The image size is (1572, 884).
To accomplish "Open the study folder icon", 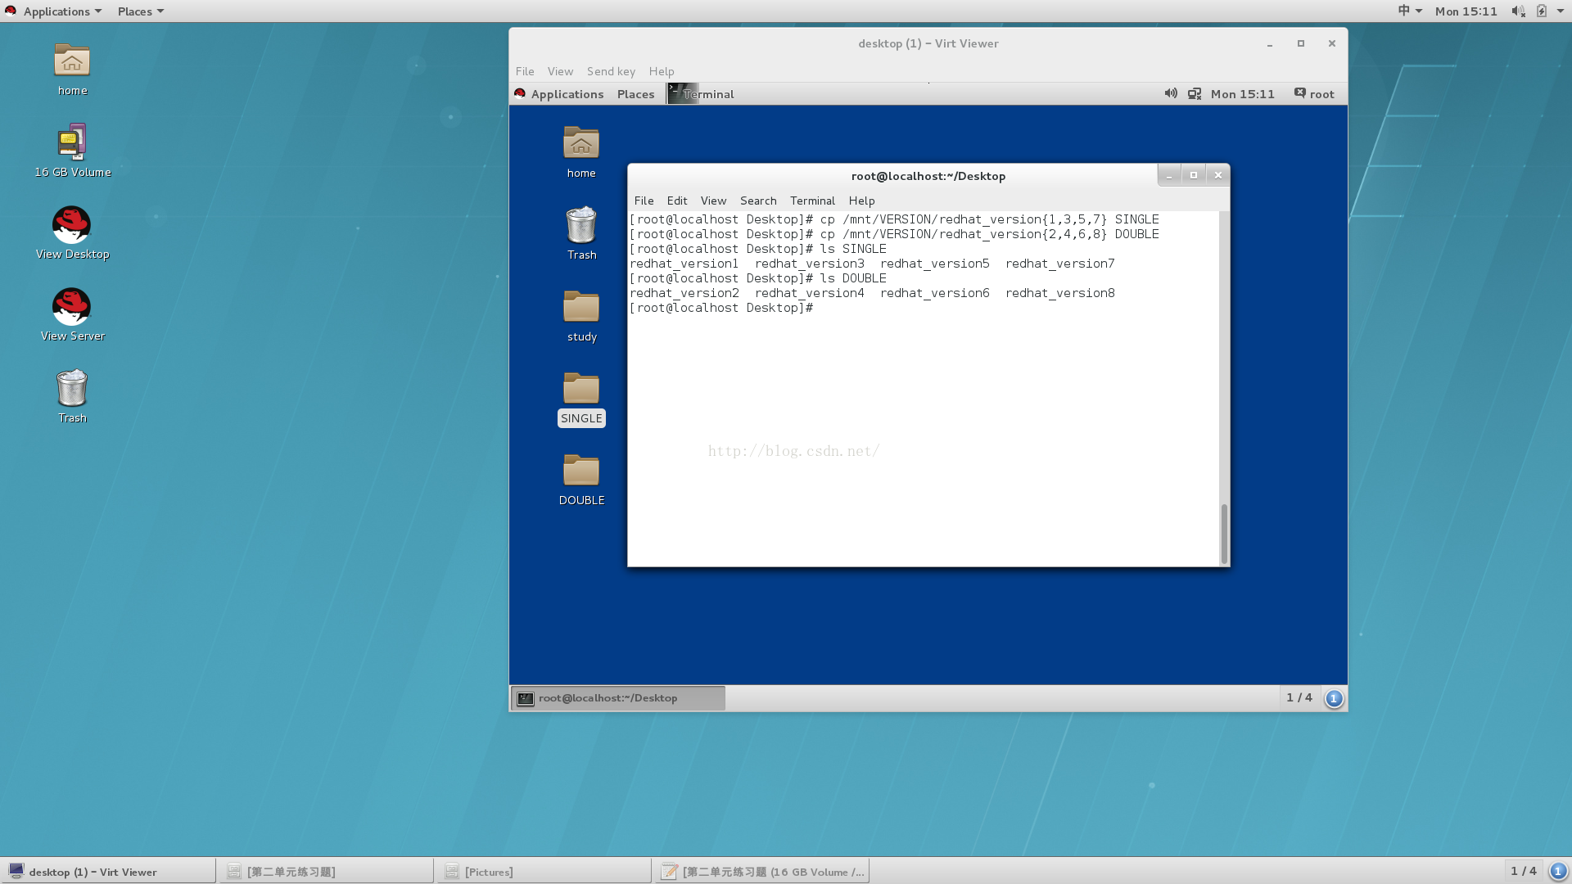I will (x=581, y=308).
